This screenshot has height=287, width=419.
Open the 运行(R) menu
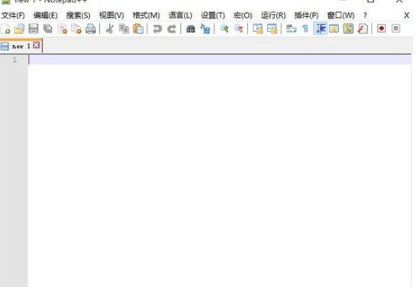(x=273, y=15)
